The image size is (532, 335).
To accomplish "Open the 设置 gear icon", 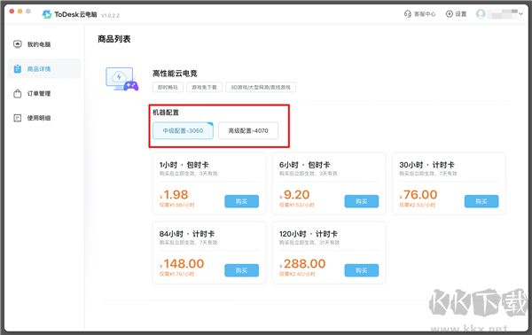I will coord(450,14).
